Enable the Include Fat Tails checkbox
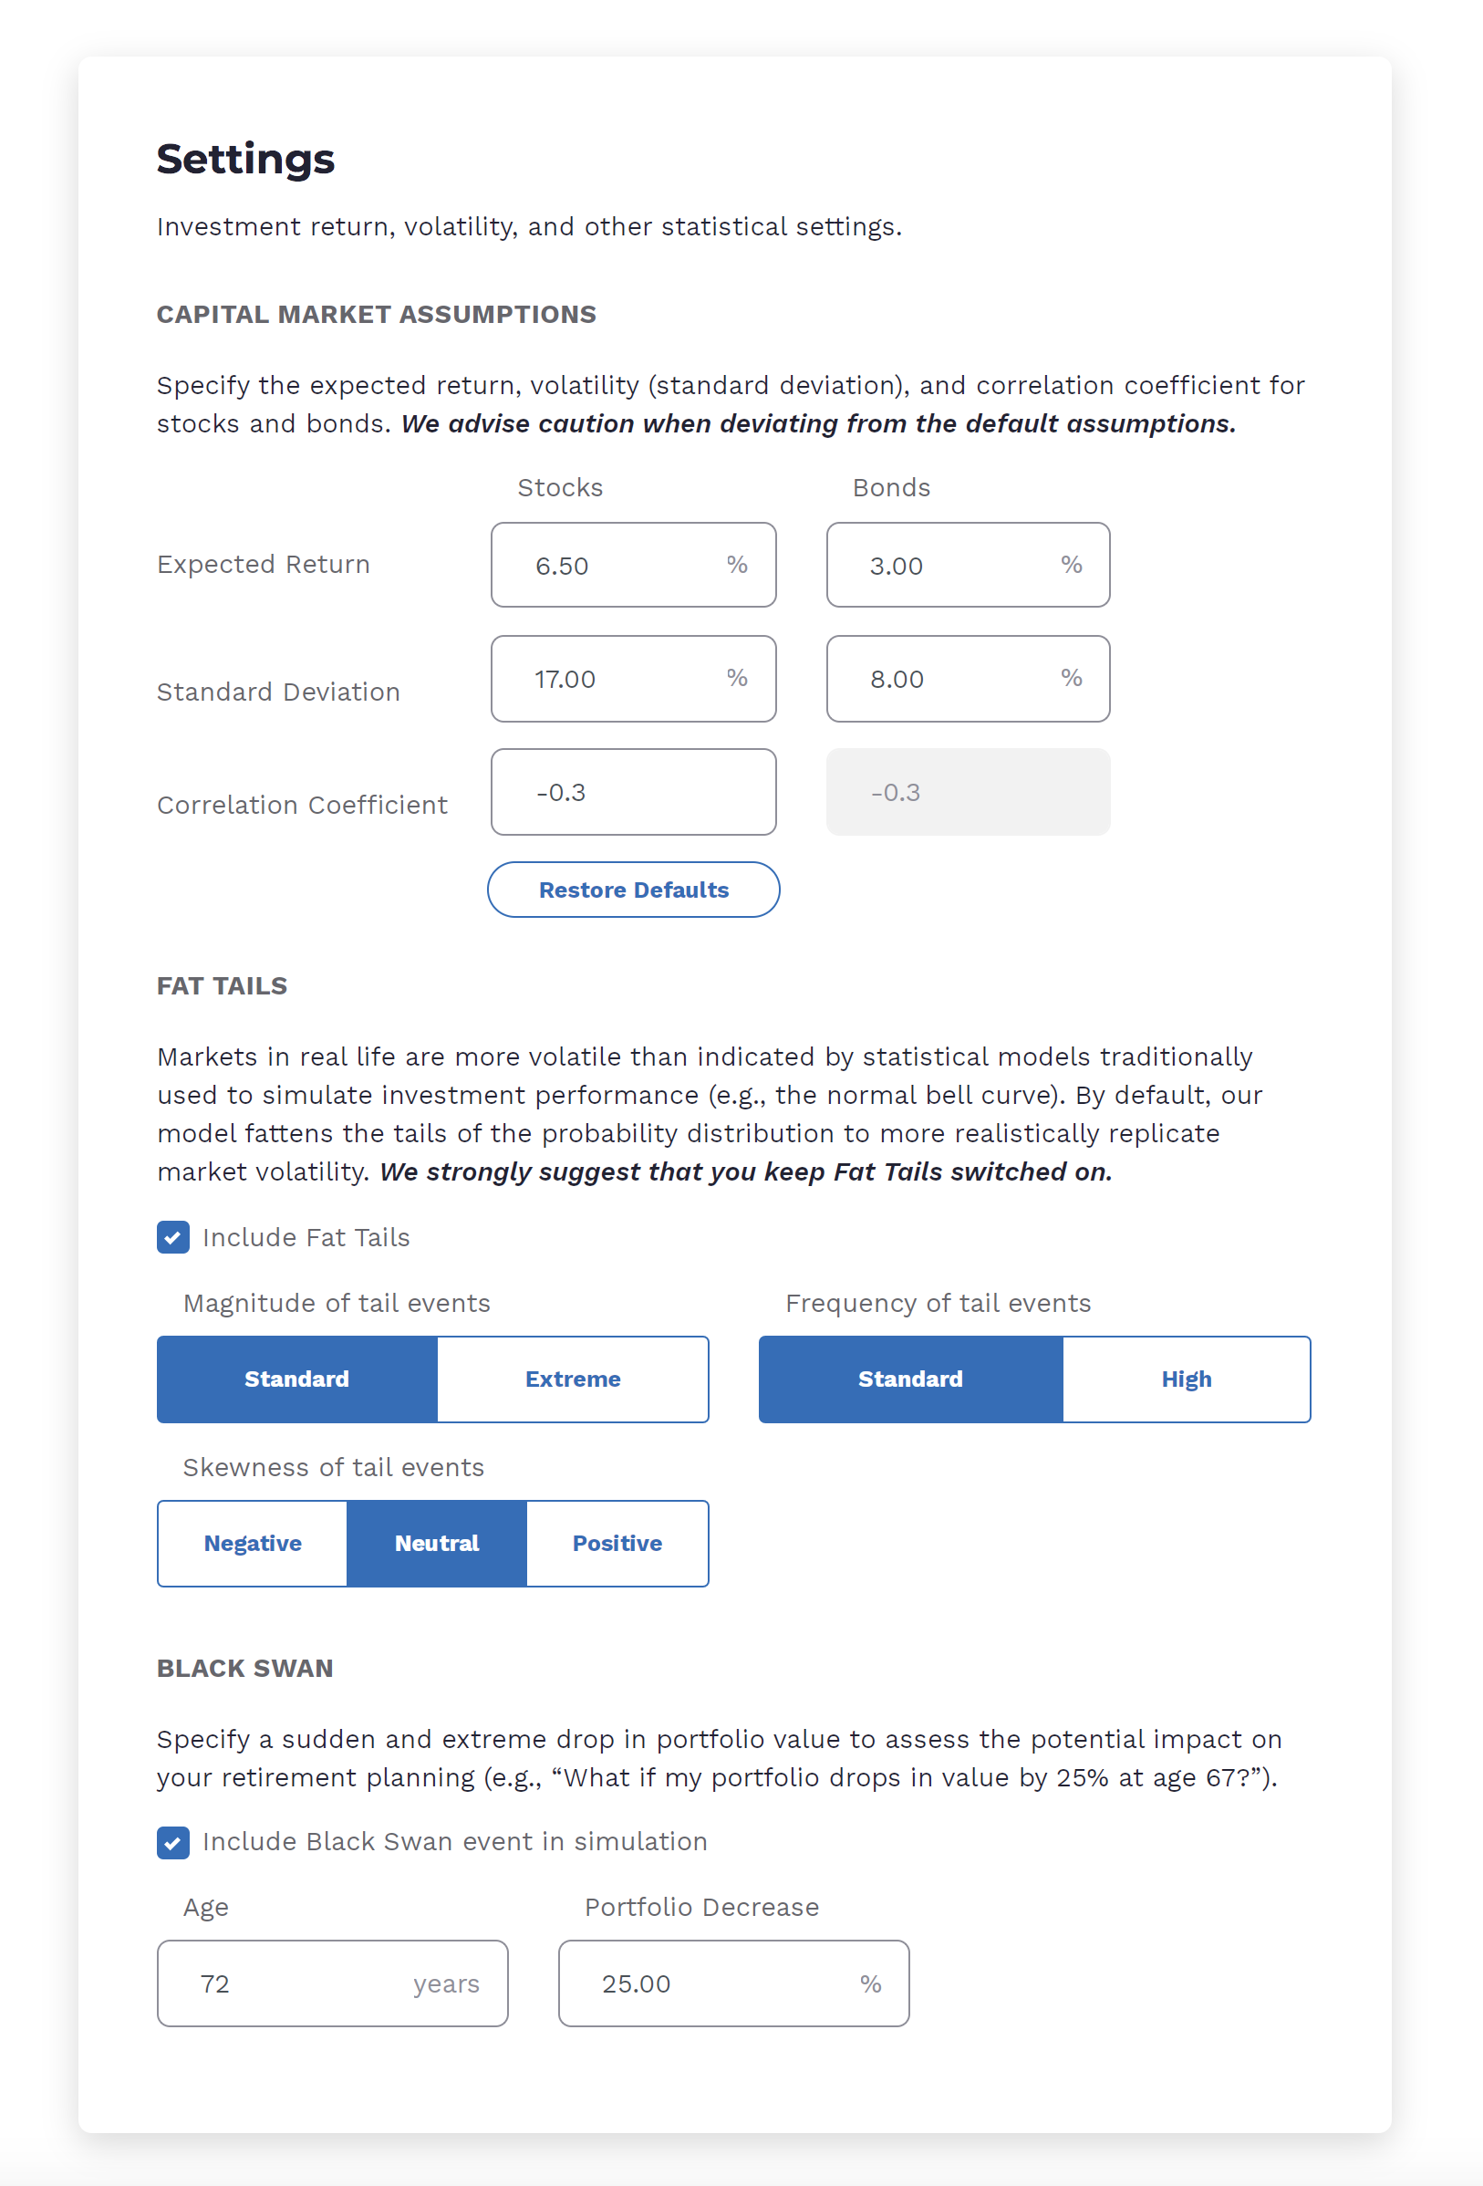The image size is (1483, 2186). click(173, 1238)
